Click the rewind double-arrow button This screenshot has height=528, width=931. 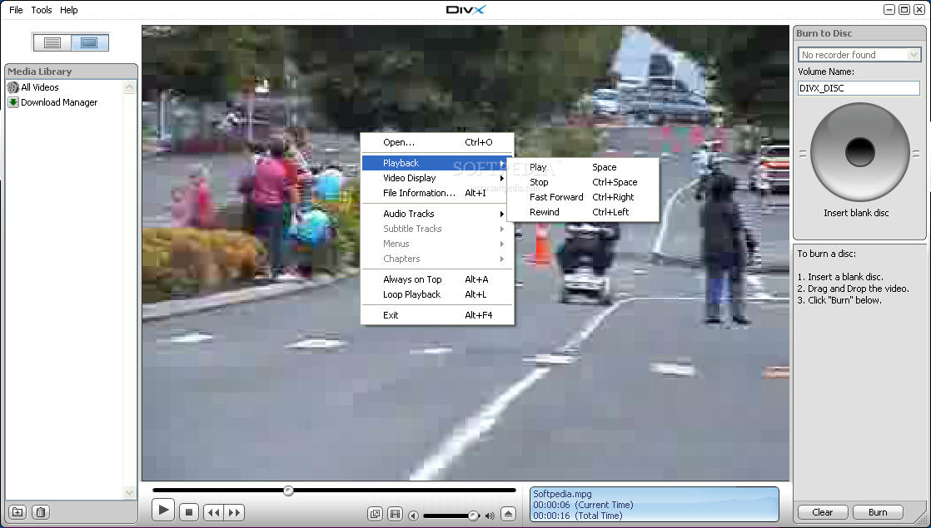tap(214, 512)
